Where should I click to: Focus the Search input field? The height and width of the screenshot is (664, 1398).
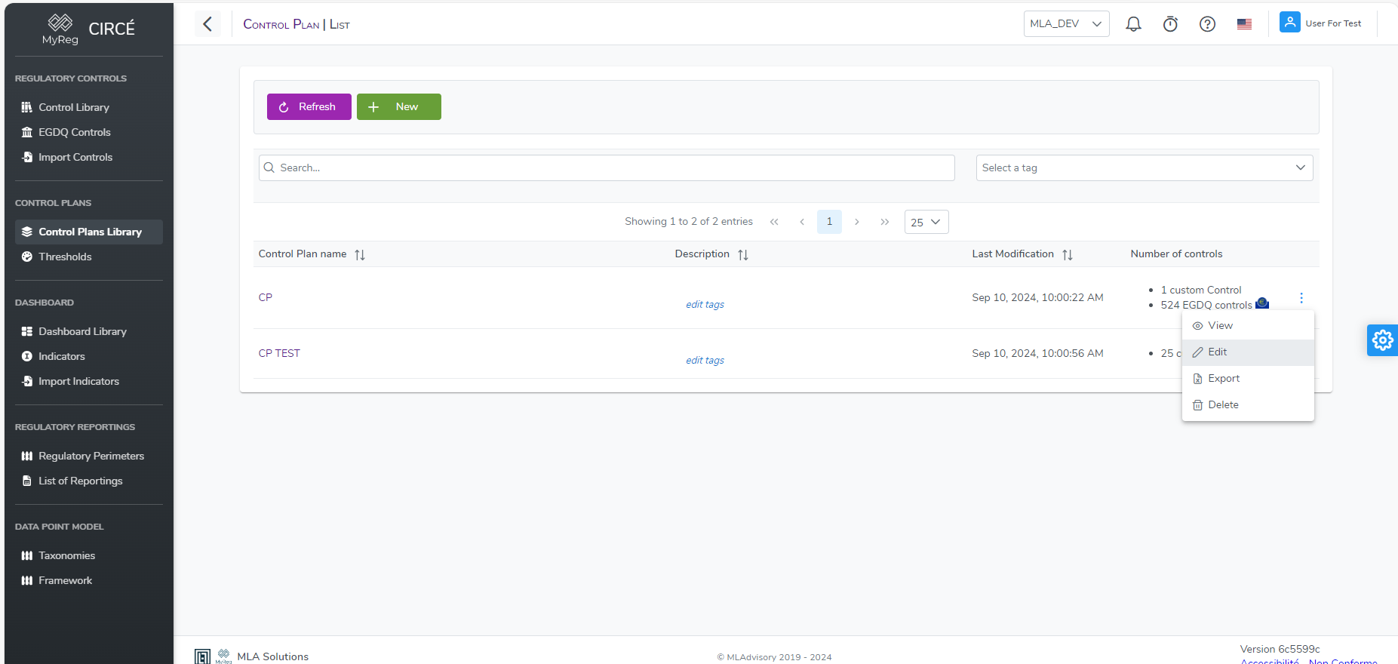coord(607,168)
